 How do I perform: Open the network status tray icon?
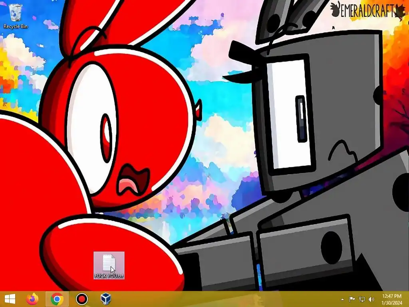point(362,299)
